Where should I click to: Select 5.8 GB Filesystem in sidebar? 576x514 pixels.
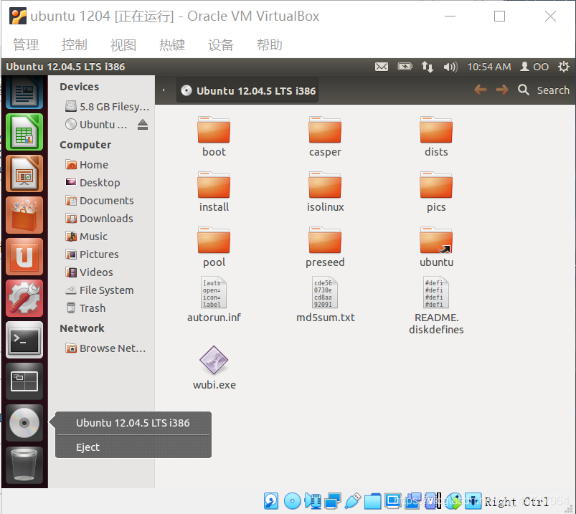pos(107,107)
